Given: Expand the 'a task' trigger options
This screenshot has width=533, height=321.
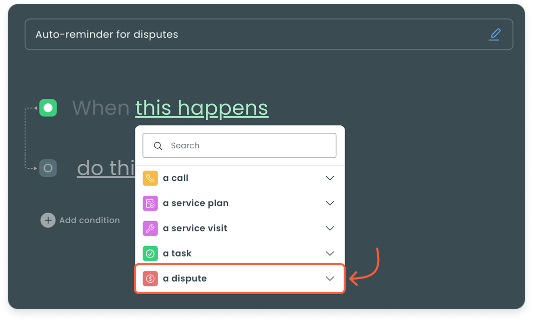Looking at the screenshot, I should point(330,253).
